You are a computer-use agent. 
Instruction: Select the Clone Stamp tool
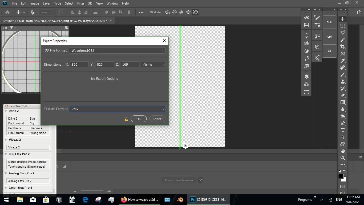click(x=343, y=81)
